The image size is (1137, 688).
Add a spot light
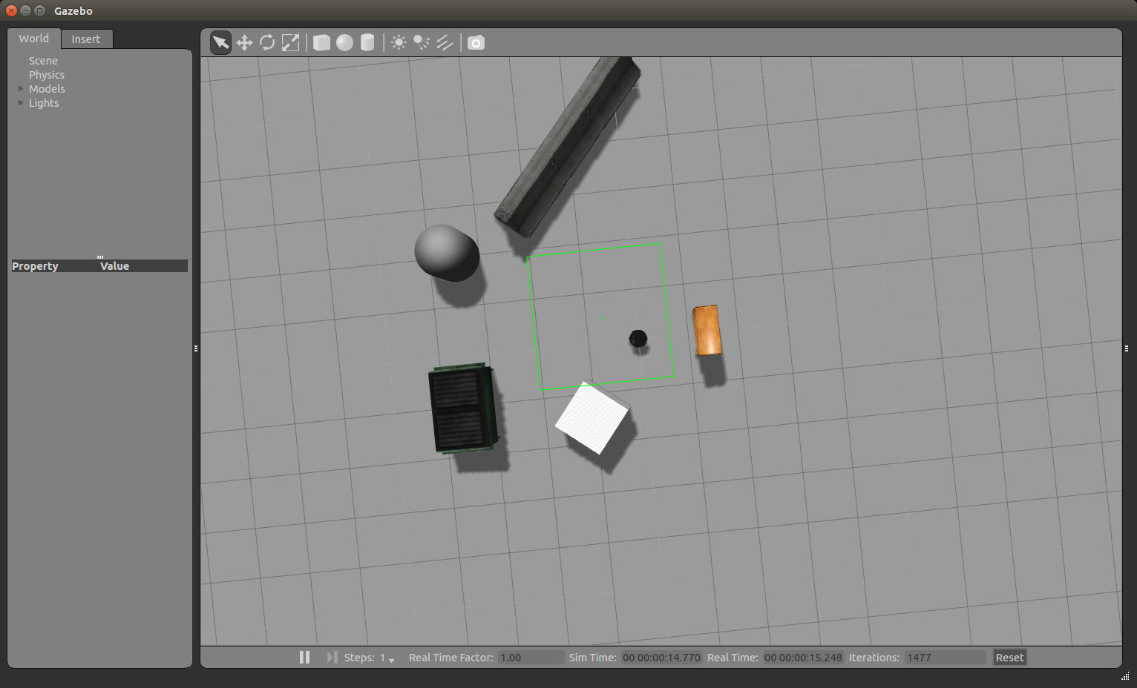pos(422,42)
